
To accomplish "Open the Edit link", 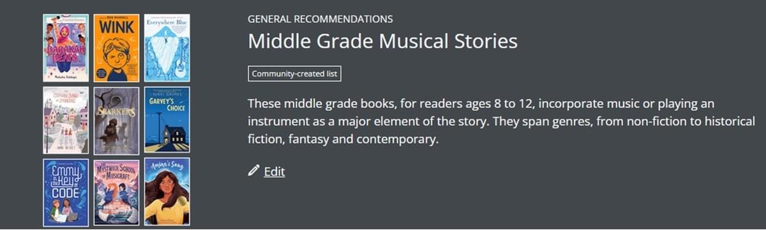I will (274, 171).
